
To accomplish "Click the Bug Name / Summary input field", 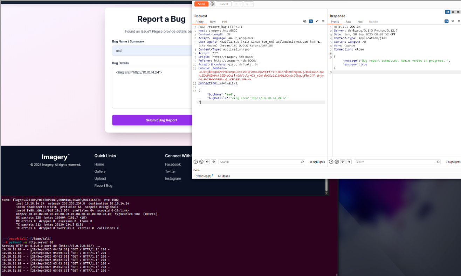I will click(152, 51).
